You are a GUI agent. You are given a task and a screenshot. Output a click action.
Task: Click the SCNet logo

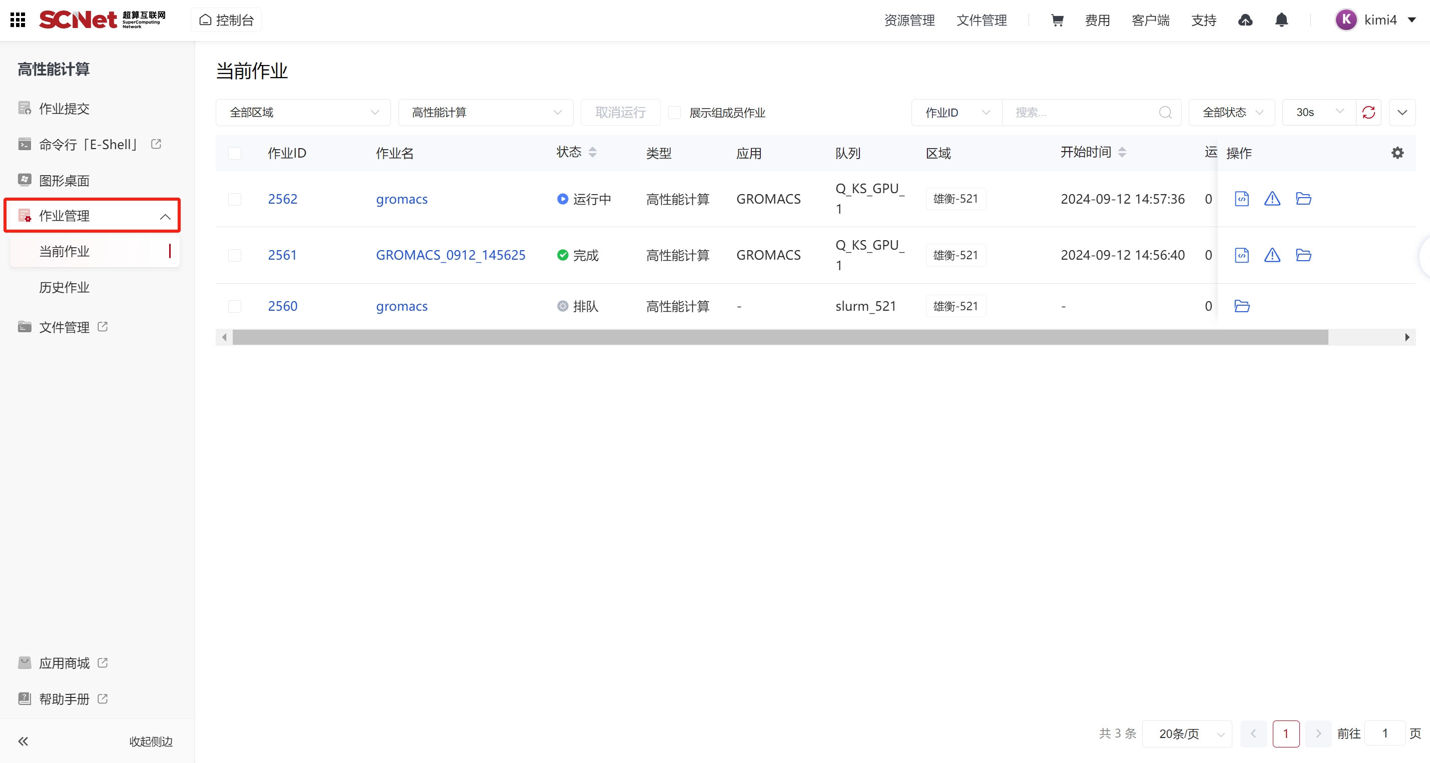102,20
